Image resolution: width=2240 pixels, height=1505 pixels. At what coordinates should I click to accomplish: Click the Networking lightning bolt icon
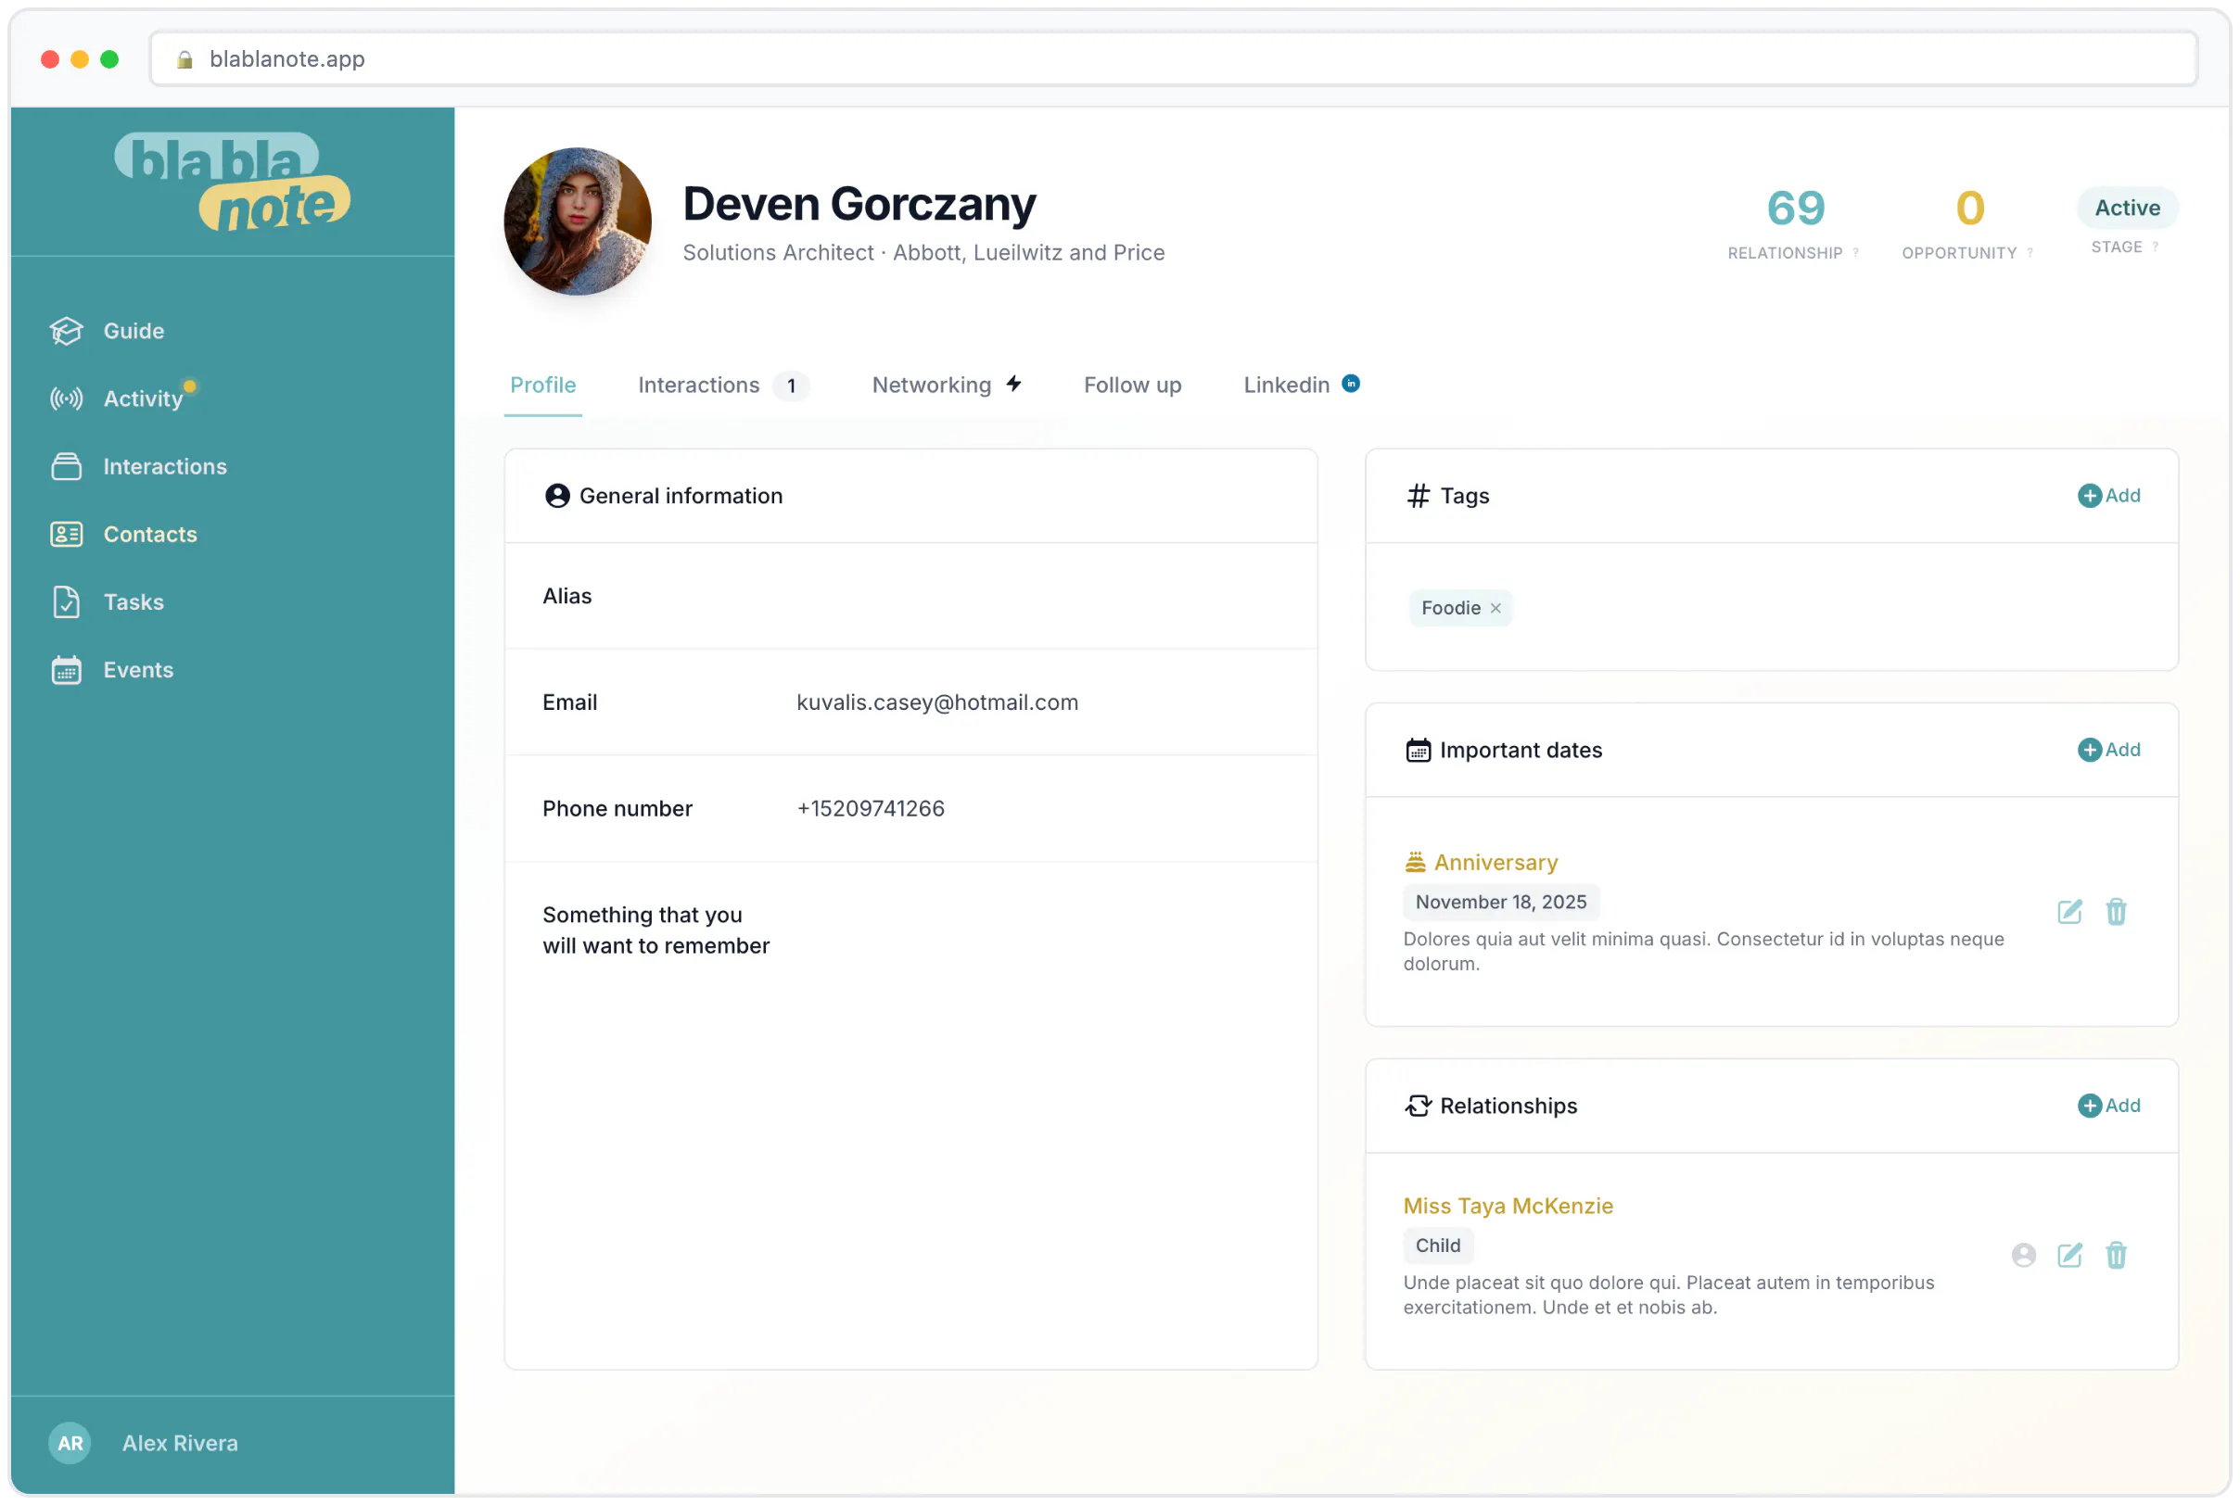coord(1014,384)
